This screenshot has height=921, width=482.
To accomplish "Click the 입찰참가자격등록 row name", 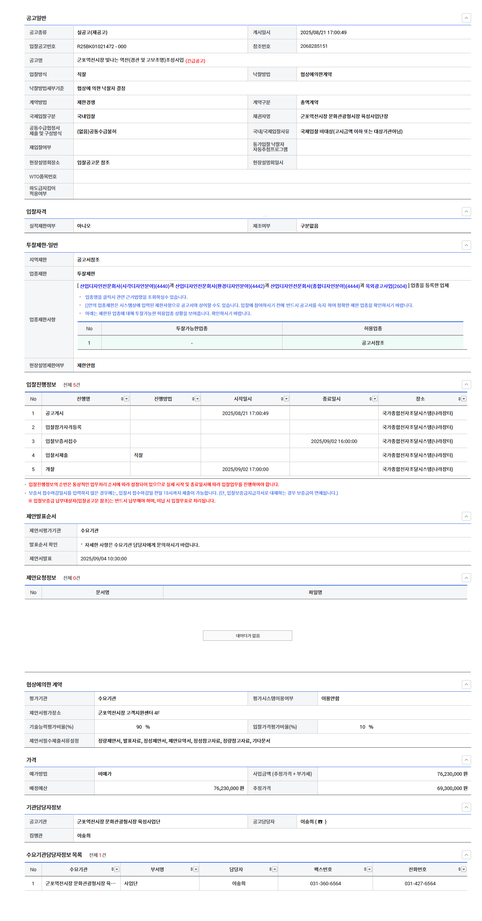I will (63, 427).
